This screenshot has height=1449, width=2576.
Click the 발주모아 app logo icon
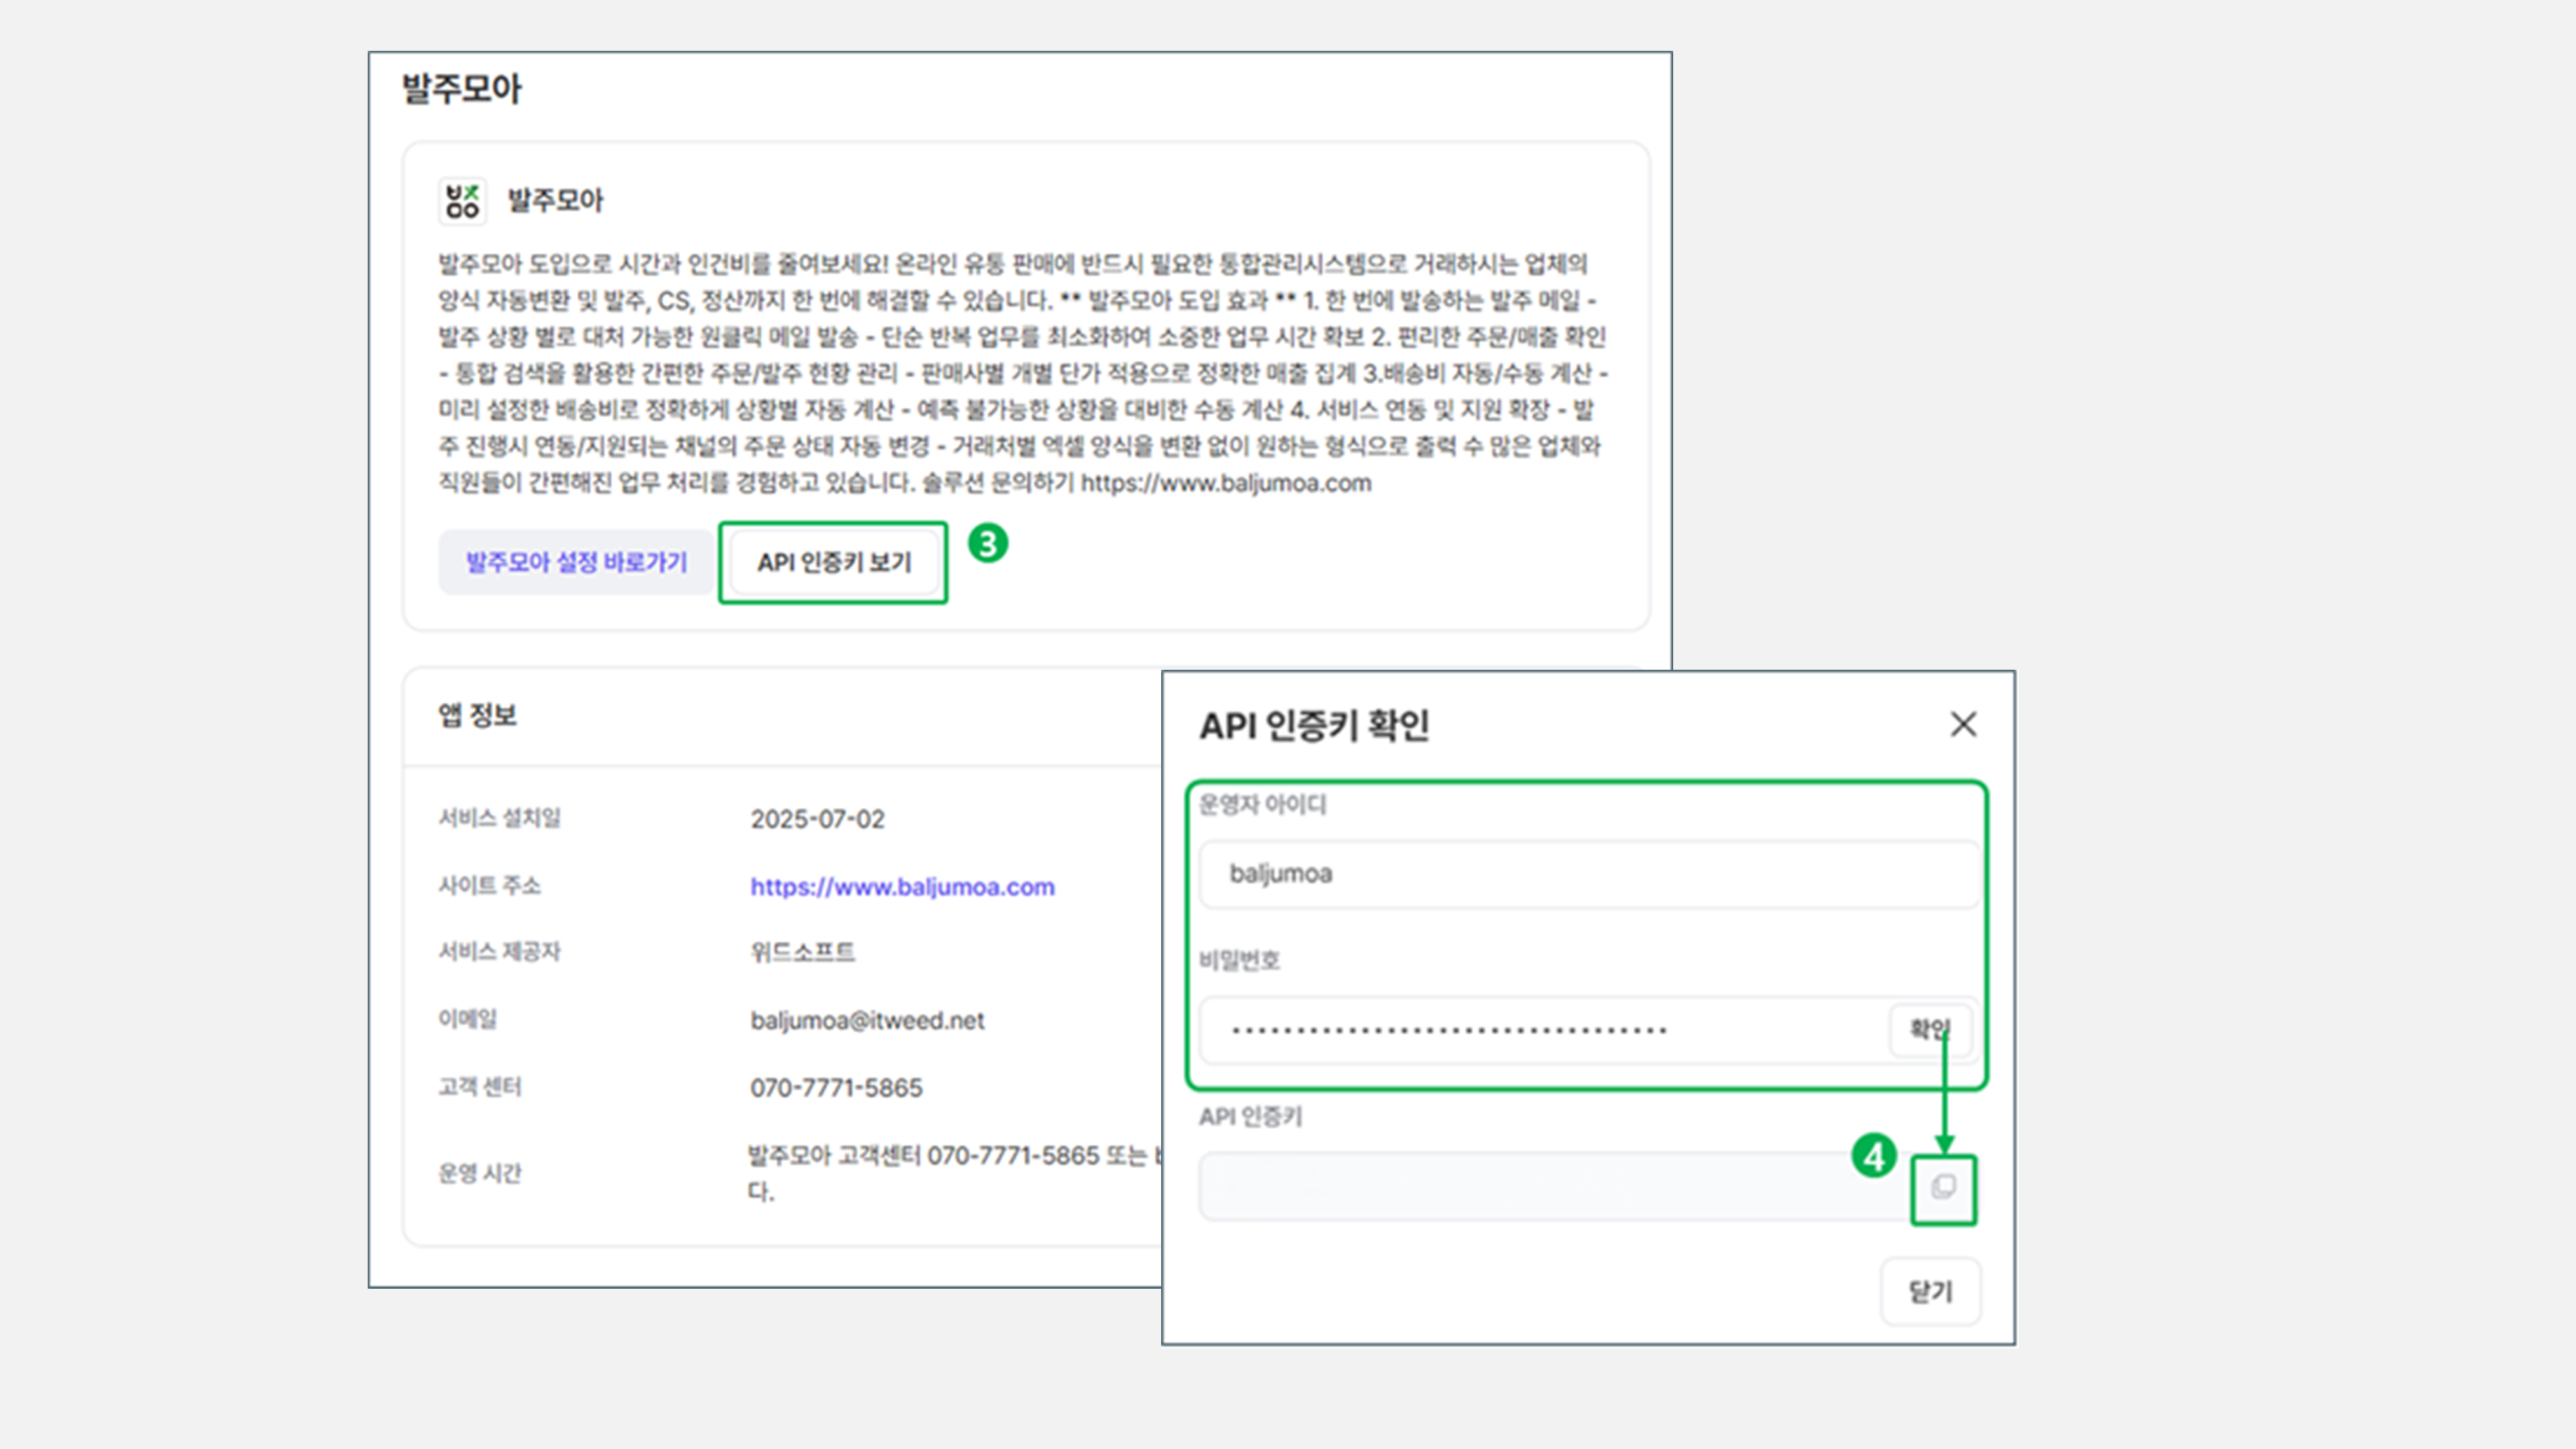click(462, 201)
